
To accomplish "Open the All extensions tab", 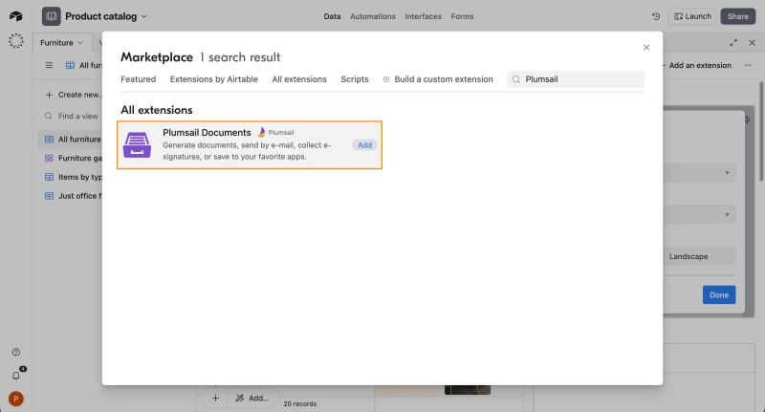I will click(x=299, y=79).
